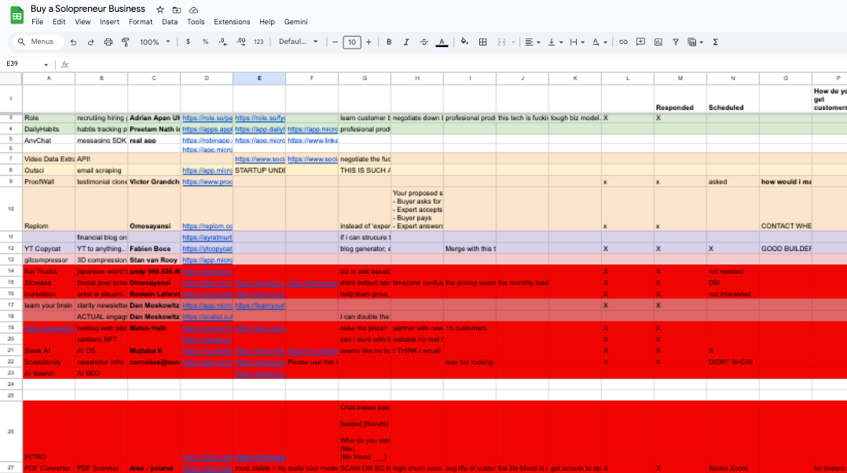847x473 pixels.
Task: Insert a comment
Action: click(640, 42)
